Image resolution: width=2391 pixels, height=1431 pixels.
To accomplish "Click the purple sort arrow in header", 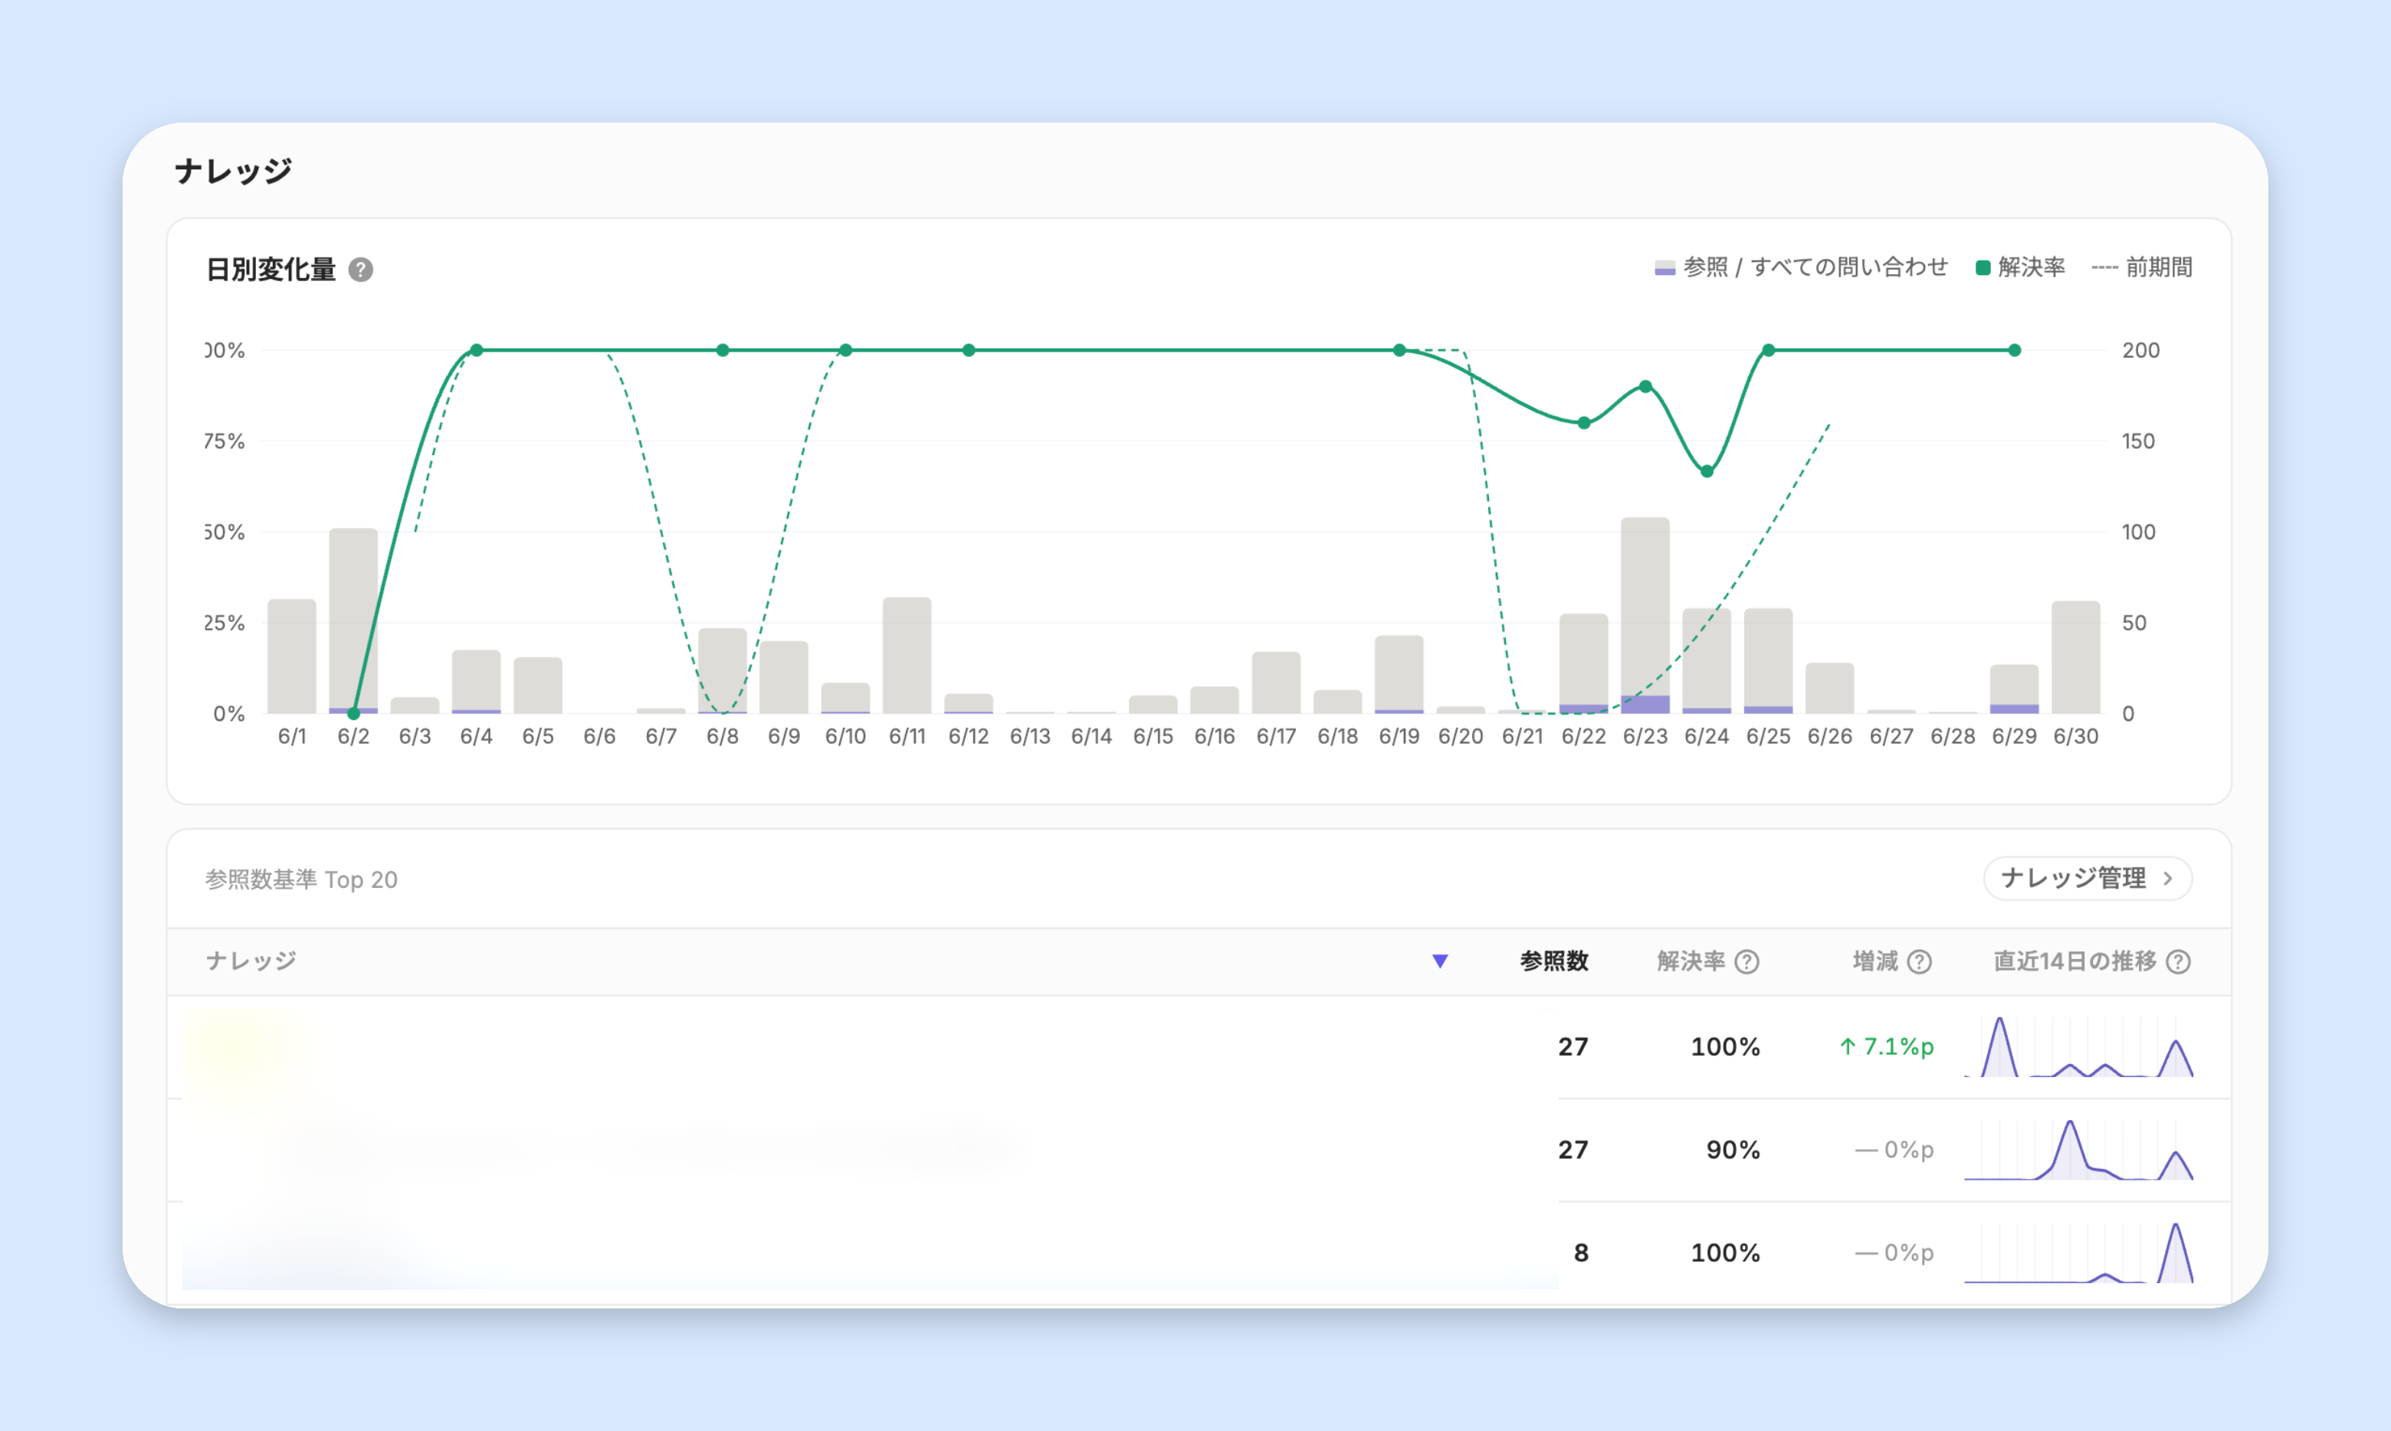I will tap(1440, 961).
